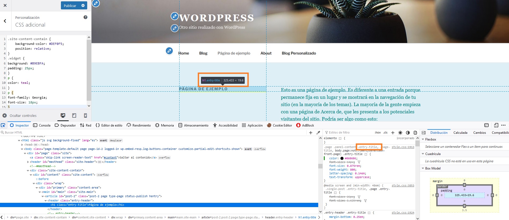Toggle the .cls classes panel

pos(385,132)
